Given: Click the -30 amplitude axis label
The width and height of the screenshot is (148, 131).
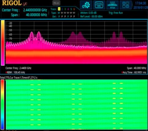Looking at the screenshot, I should coord(10,23).
